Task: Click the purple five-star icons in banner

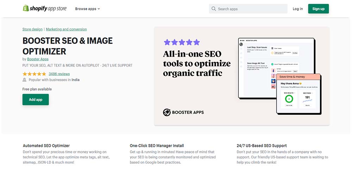Action: coord(182,42)
